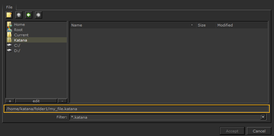Select the Katana bookmark

tap(36, 40)
